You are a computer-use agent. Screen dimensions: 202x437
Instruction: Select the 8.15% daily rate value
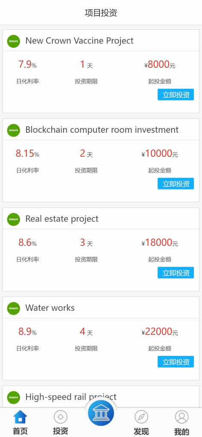(x=27, y=154)
